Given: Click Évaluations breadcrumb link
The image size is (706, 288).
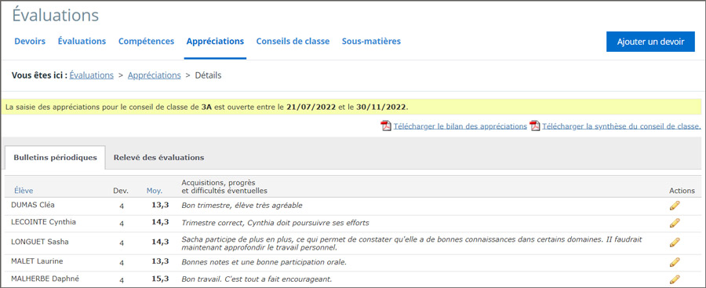Looking at the screenshot, I should [x=92, y=75].
